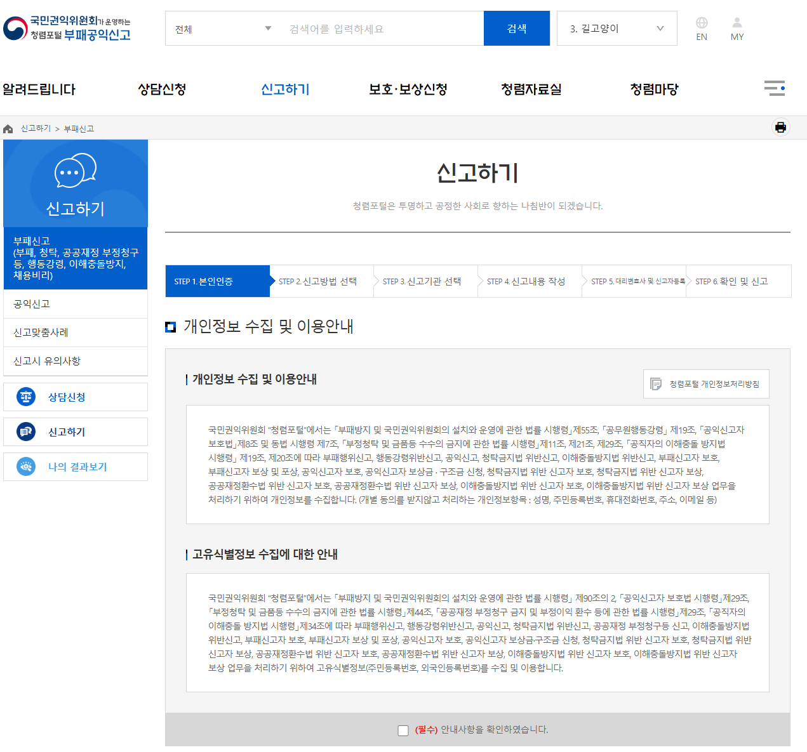Click the document icon beside 청렴포털 개인정보처리방침
Image resolution: width=807 pixels, height=752 pixels.
(657, 383)
